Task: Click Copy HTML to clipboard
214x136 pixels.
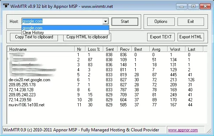Action: pos(87,37)
